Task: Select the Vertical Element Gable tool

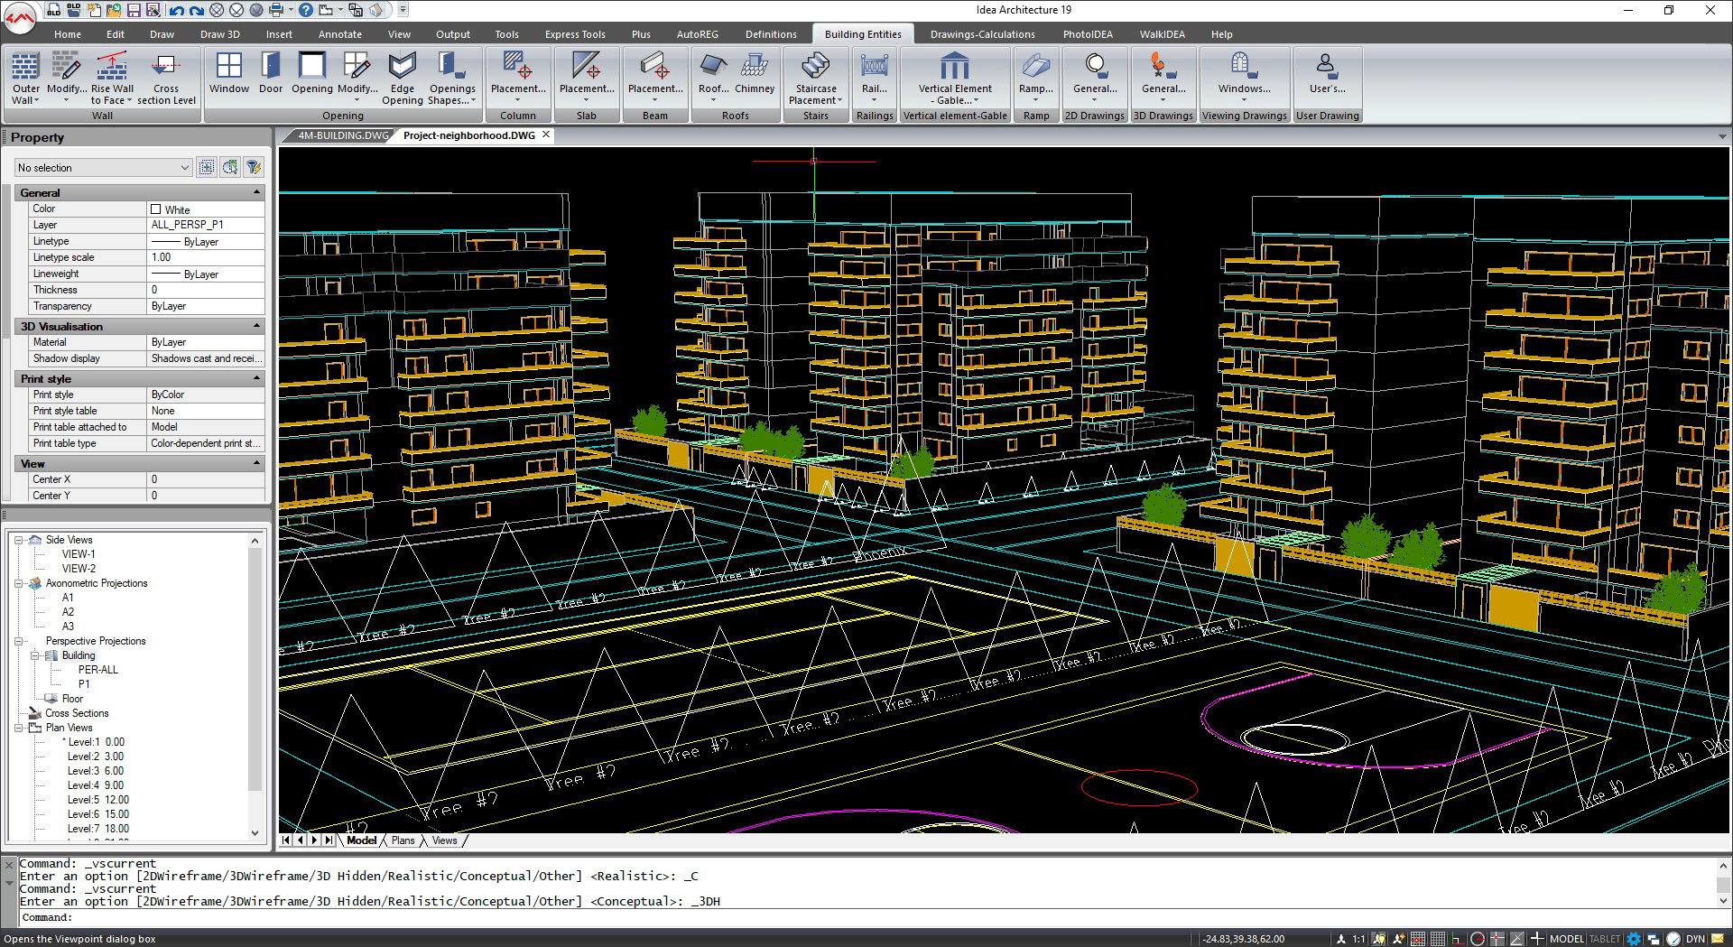Action: 955,77
